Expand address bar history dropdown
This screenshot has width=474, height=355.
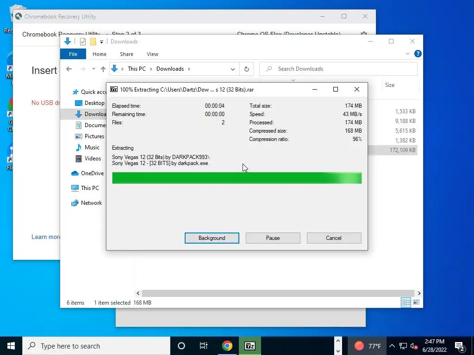(232, 69)
